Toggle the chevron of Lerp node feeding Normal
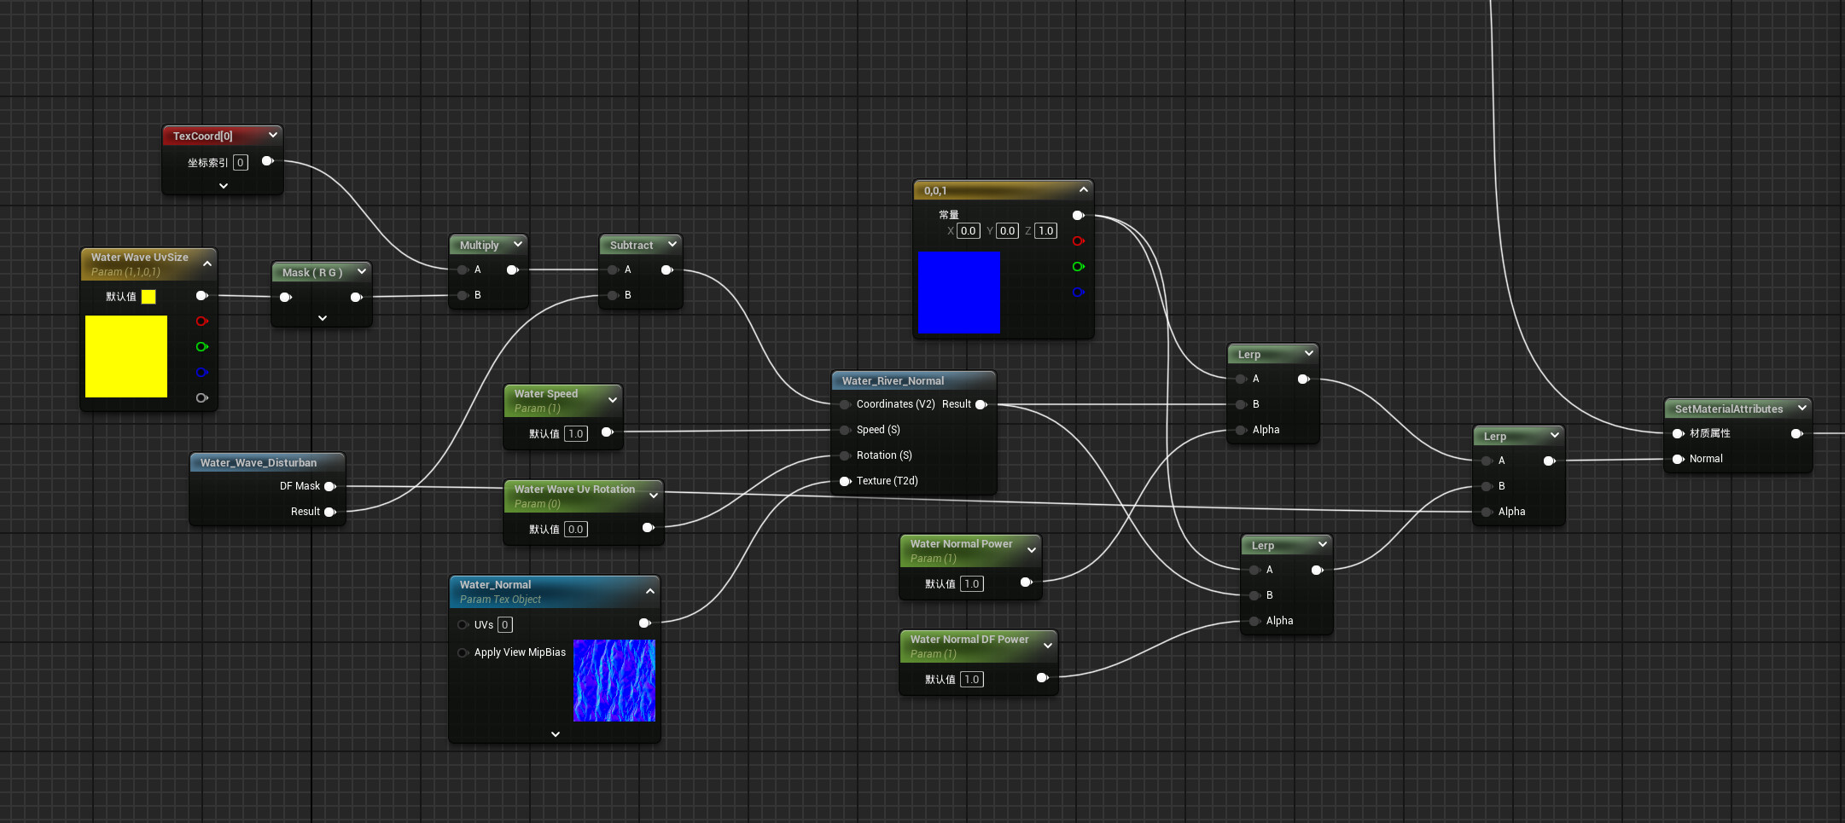 coord(1555,435)
